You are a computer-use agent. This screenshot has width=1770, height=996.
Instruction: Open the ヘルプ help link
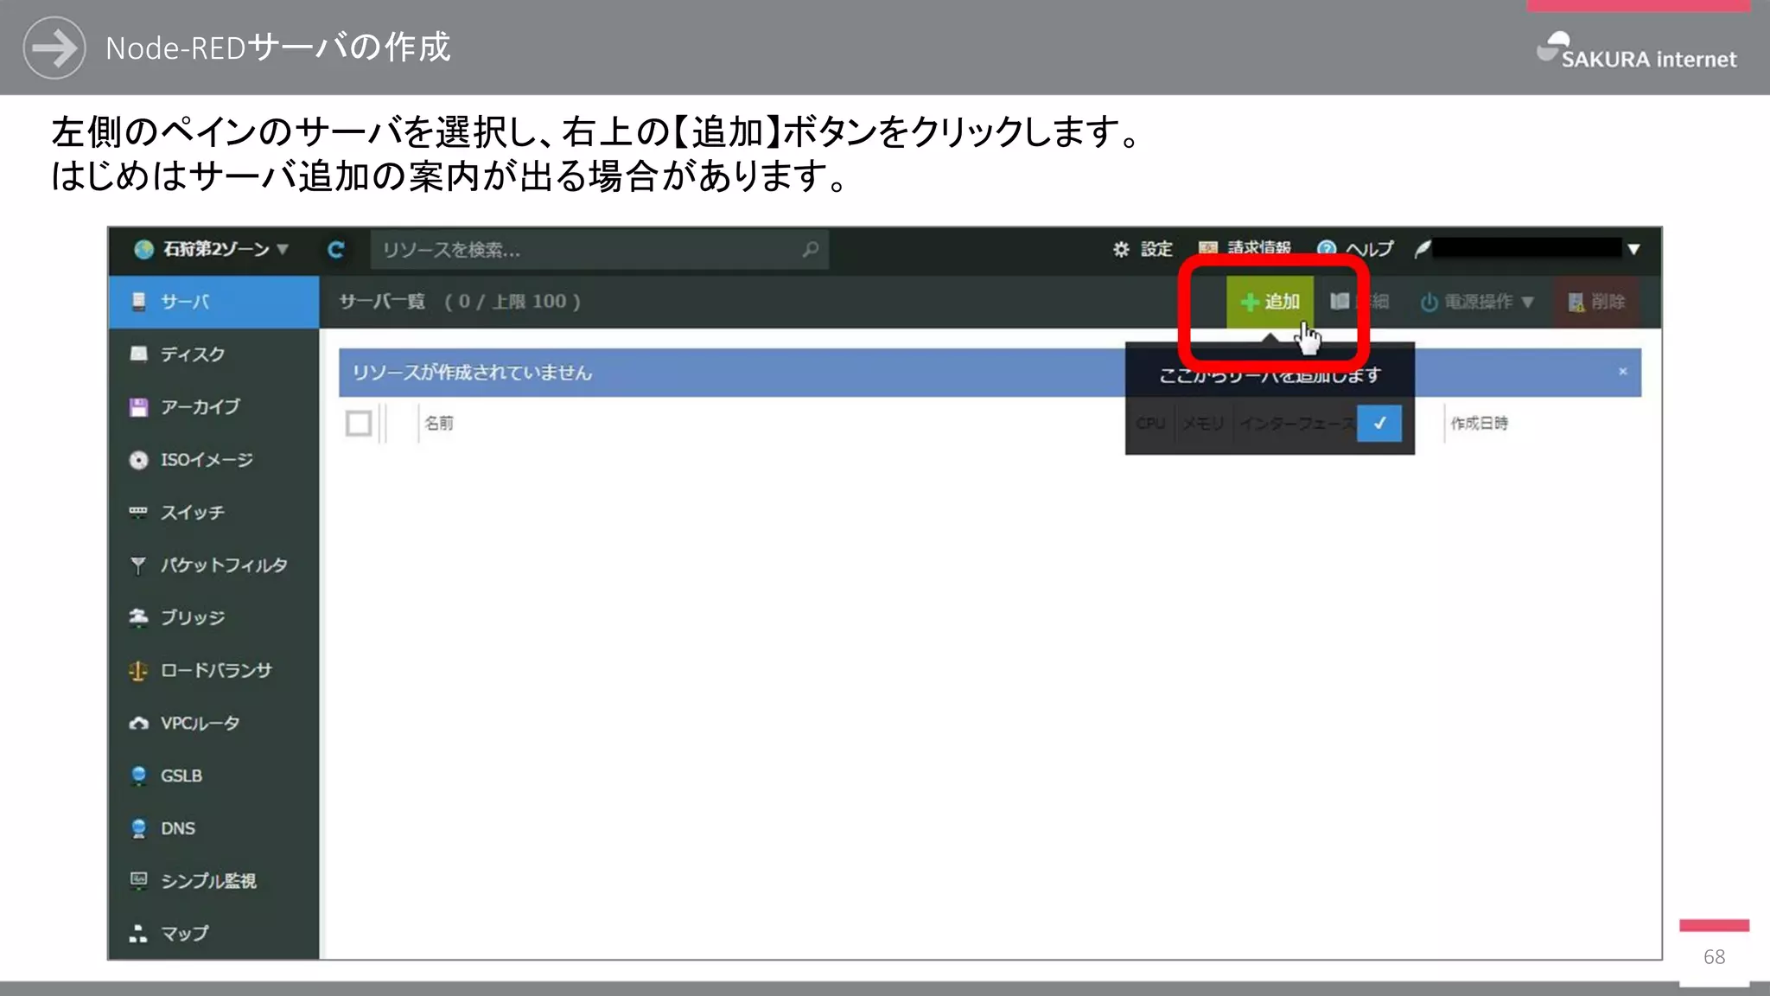tap(1355, 249)
